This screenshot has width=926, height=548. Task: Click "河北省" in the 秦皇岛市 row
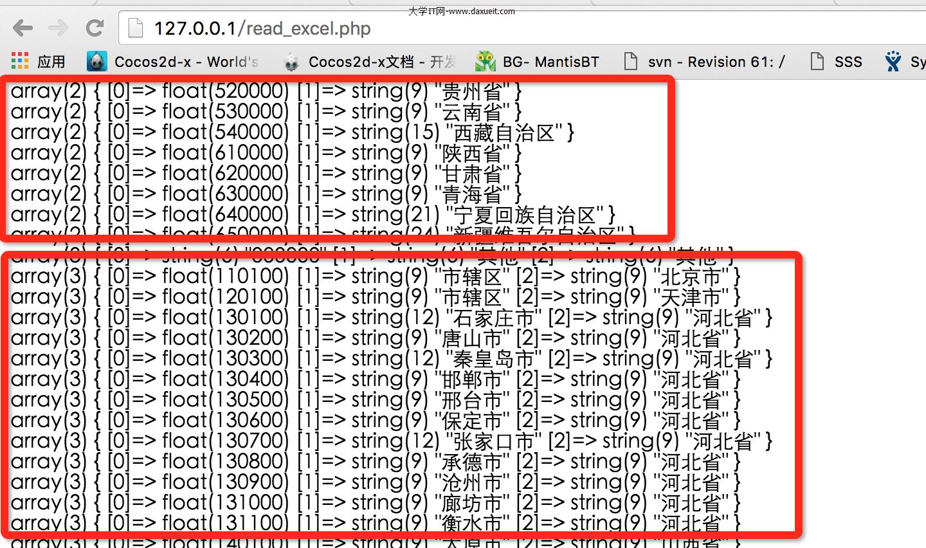(723, 358)
